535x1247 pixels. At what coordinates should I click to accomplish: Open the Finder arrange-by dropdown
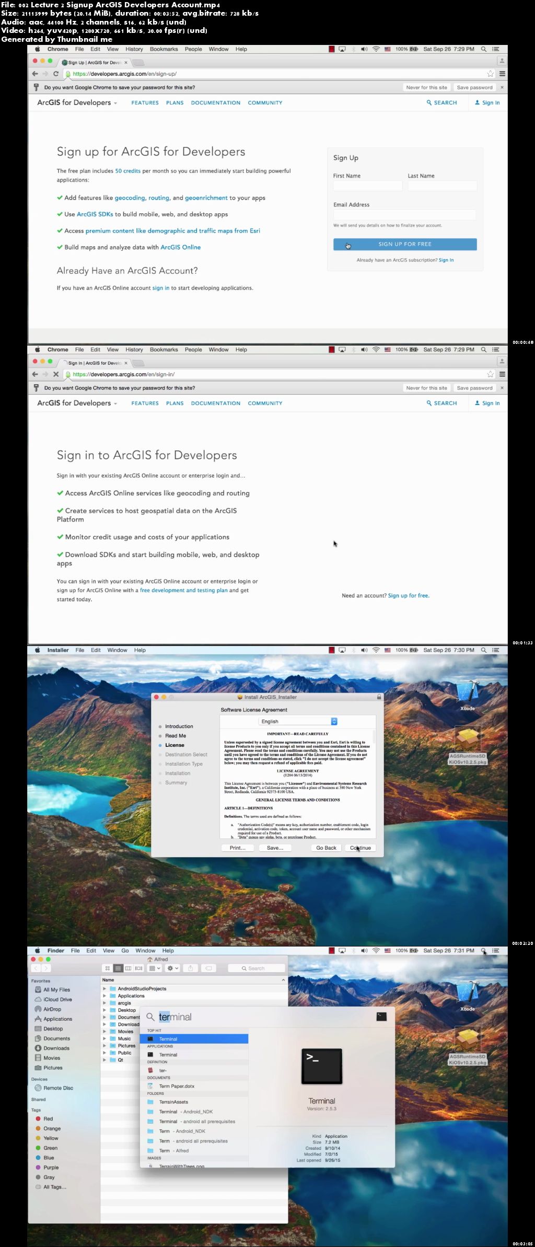[155, 968]
